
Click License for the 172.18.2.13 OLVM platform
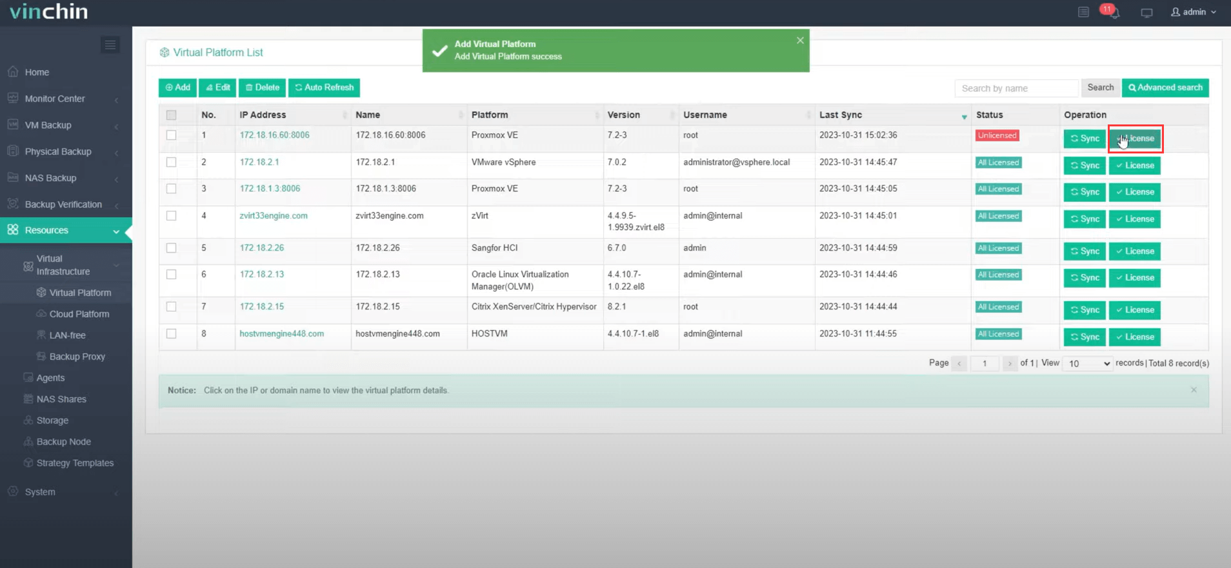[x=1135, y=278]
